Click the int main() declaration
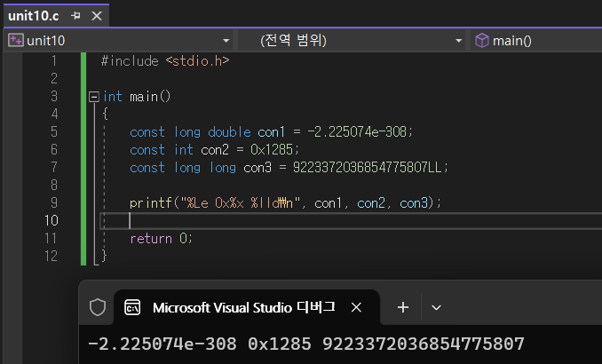Viewport: 602px width, 364px height. pyautogui.click(x=137, y=97)
